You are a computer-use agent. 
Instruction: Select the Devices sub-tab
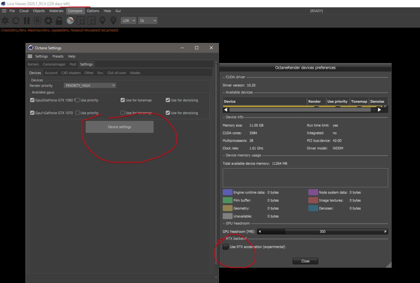click(x=35, y=73)
